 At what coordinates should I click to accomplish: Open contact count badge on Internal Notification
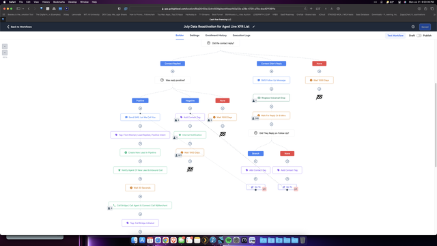pos(175,138)
